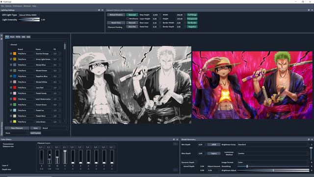Uncheck the Lava Red filament
314x177 pixels.
(x=11, y=88)
